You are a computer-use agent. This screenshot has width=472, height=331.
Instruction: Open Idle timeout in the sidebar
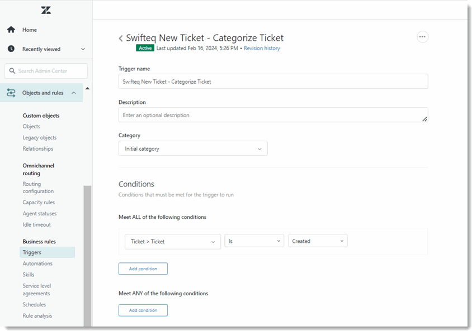[x=37, y=225]
